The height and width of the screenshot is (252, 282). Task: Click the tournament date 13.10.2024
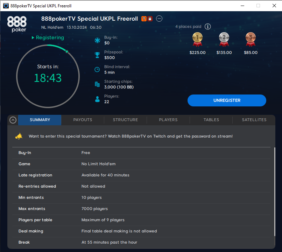coord(77,27)
